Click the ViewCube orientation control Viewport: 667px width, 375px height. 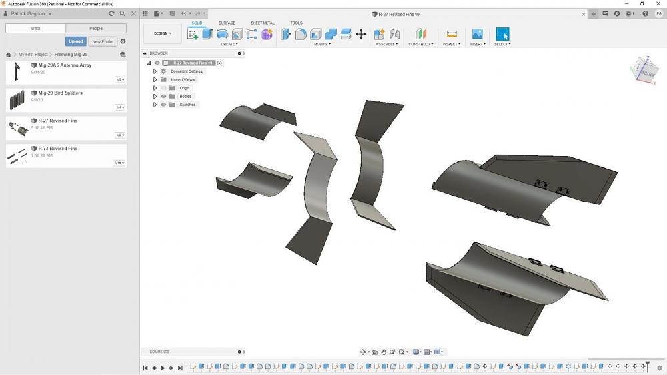[x=646, y=70]
